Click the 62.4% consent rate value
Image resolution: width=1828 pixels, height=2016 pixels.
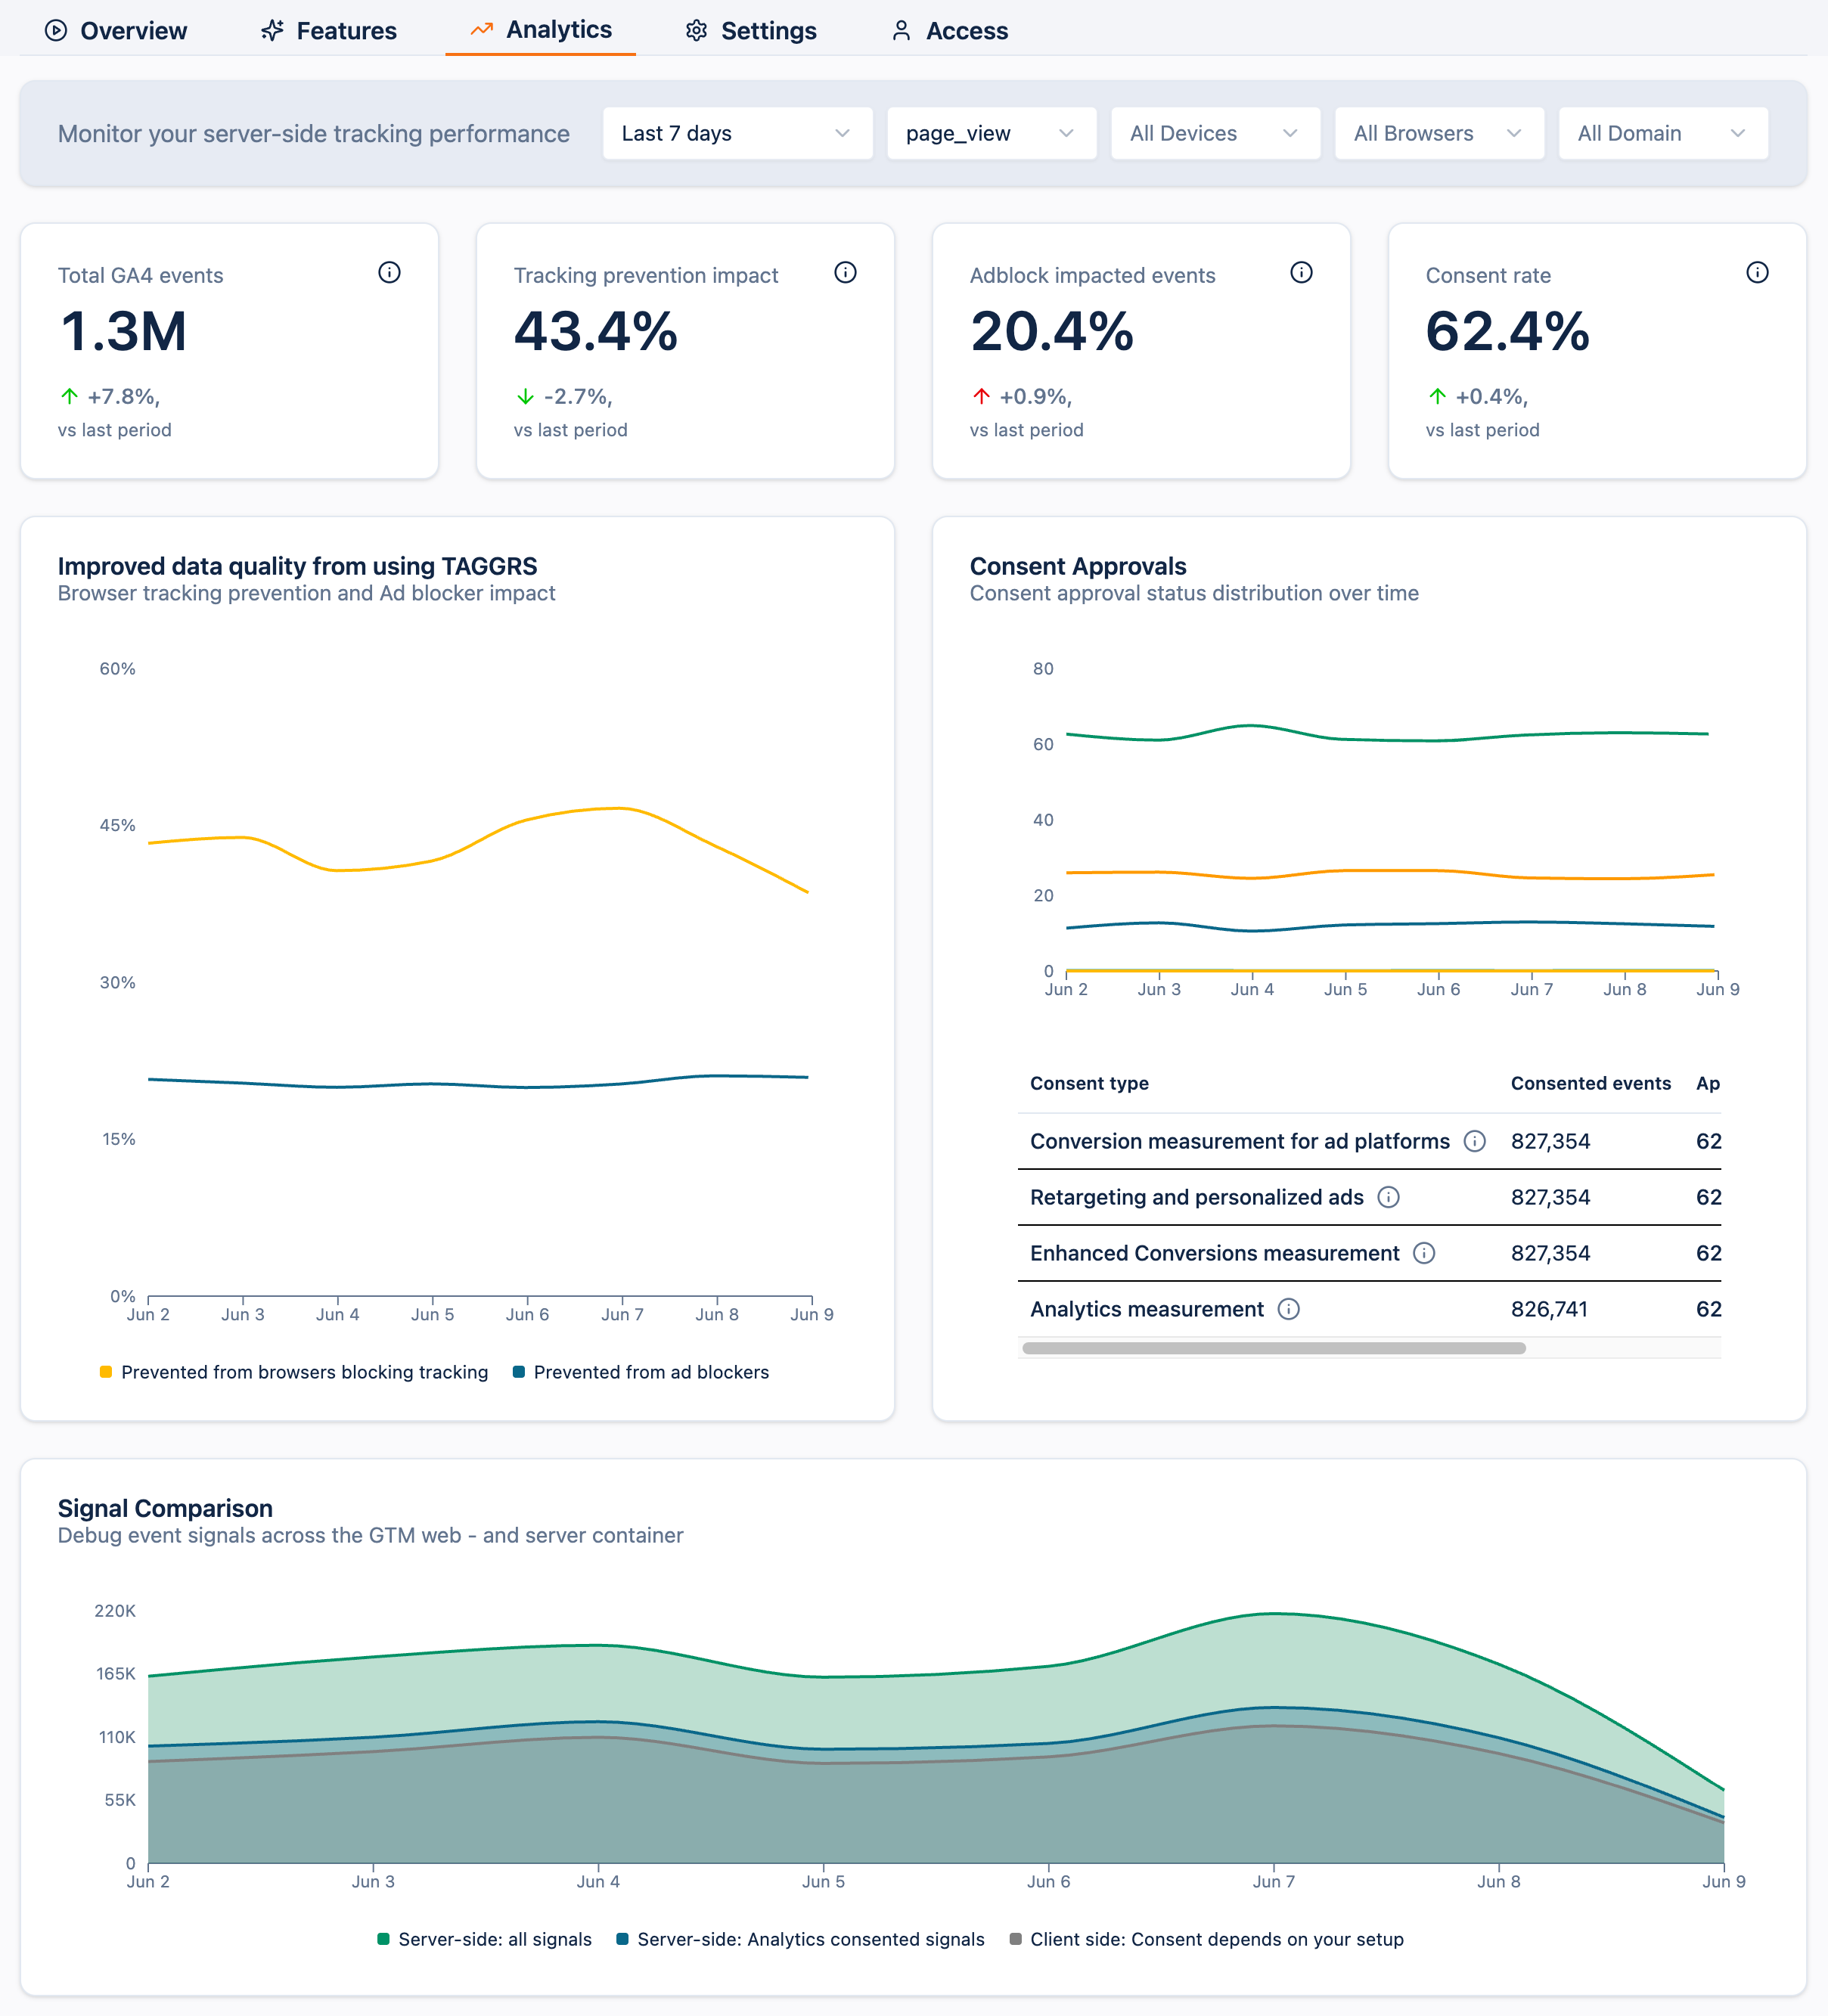click(1508, 331)
